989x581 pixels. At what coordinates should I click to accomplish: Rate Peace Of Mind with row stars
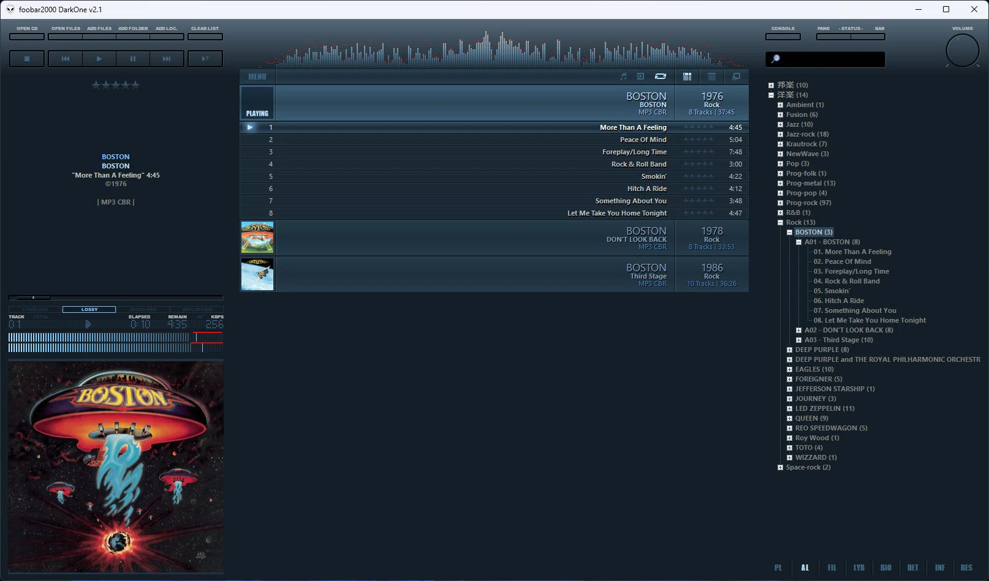click(699, 140)
